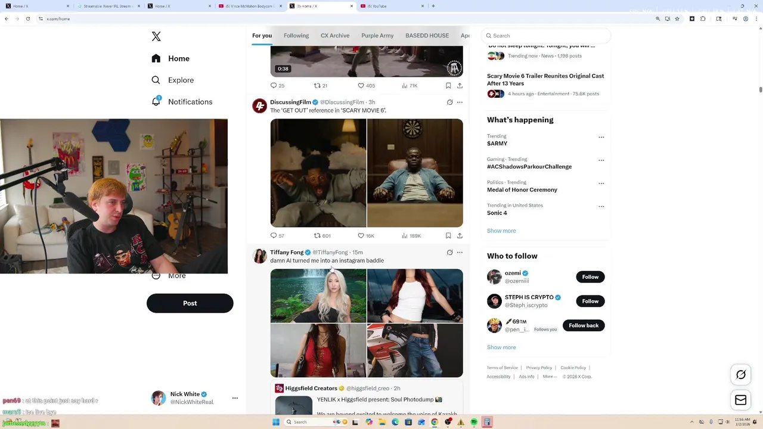763x429 pixels.
Task: Open the right Get Out chair image
Action: point(415,173)
